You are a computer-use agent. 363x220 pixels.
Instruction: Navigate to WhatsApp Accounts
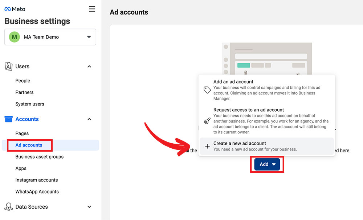tap(37, 192)
